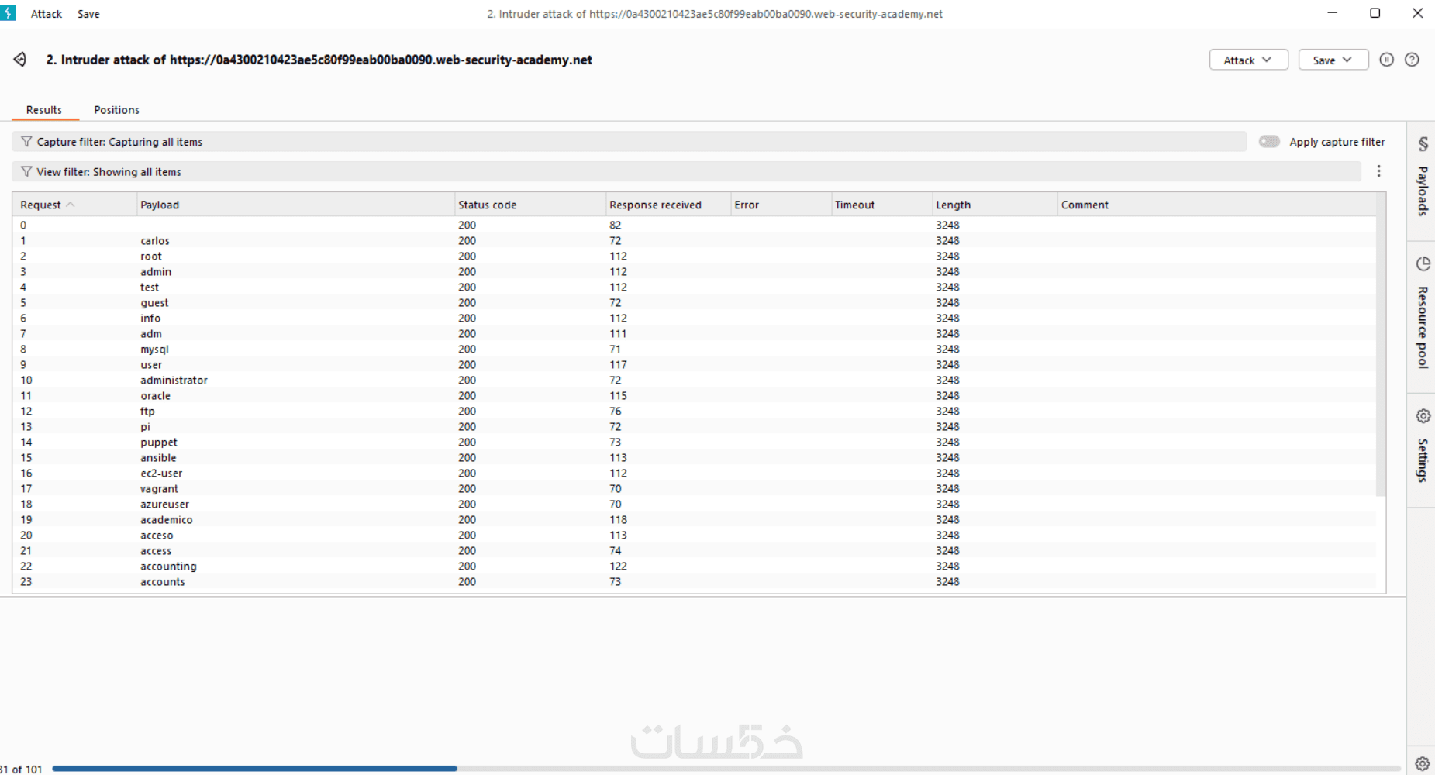Select the row with payload oracle

694,396
